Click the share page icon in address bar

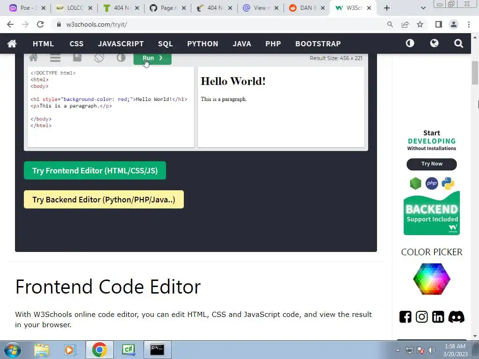point(405,24)
